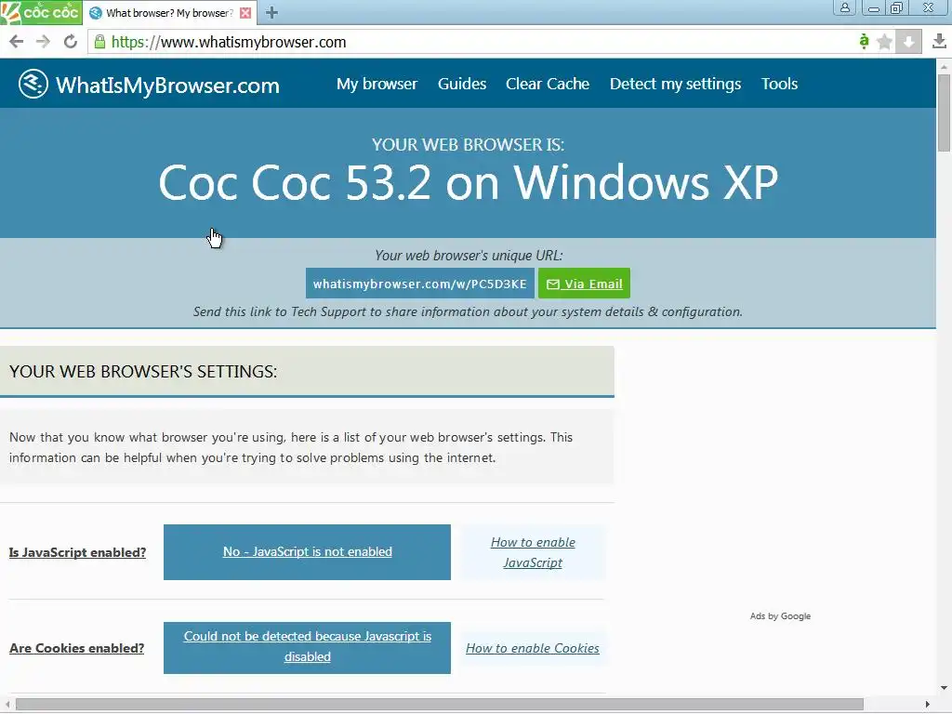Bookmark this page with the star icon
Viewport: 952px width, 714px height.
pos(885,41)
